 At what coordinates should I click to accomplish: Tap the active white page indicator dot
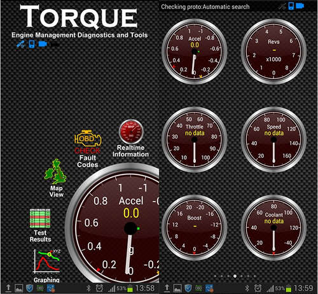tap(235, 276)
